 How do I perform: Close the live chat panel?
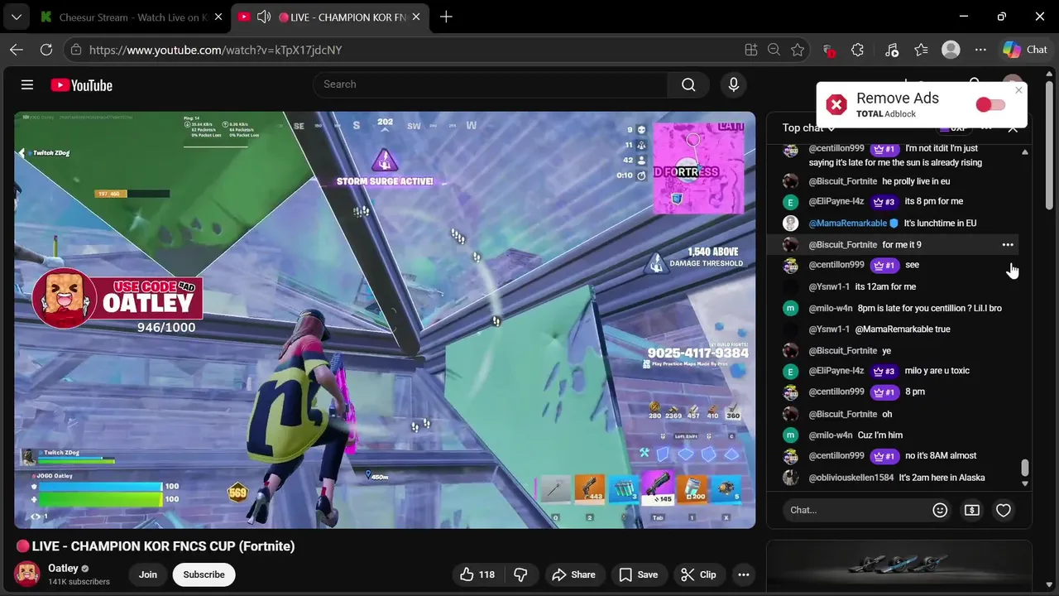1013,128
